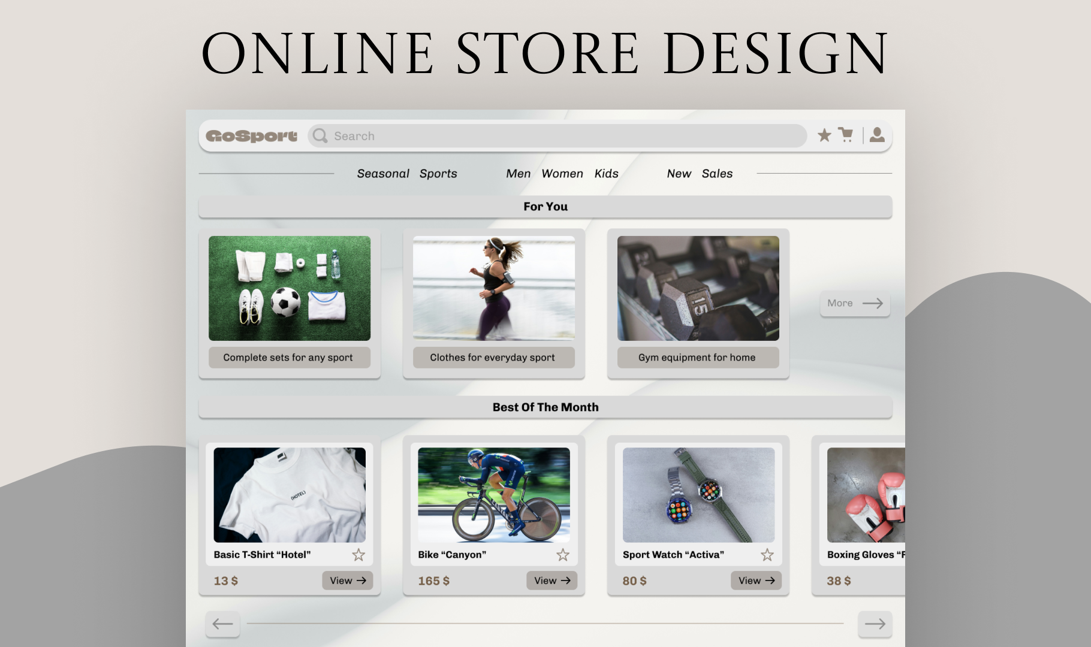Open the Sales menu item
The image size is (1091, 647).
pyautogui.click(x=717, y=173)
